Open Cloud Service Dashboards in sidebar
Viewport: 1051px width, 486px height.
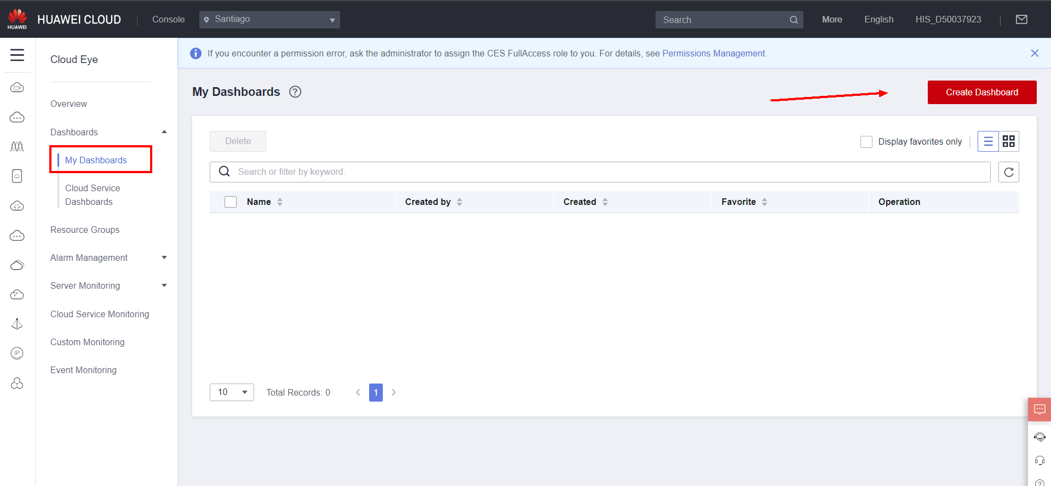pyautogui.click(x=93, y=195)
